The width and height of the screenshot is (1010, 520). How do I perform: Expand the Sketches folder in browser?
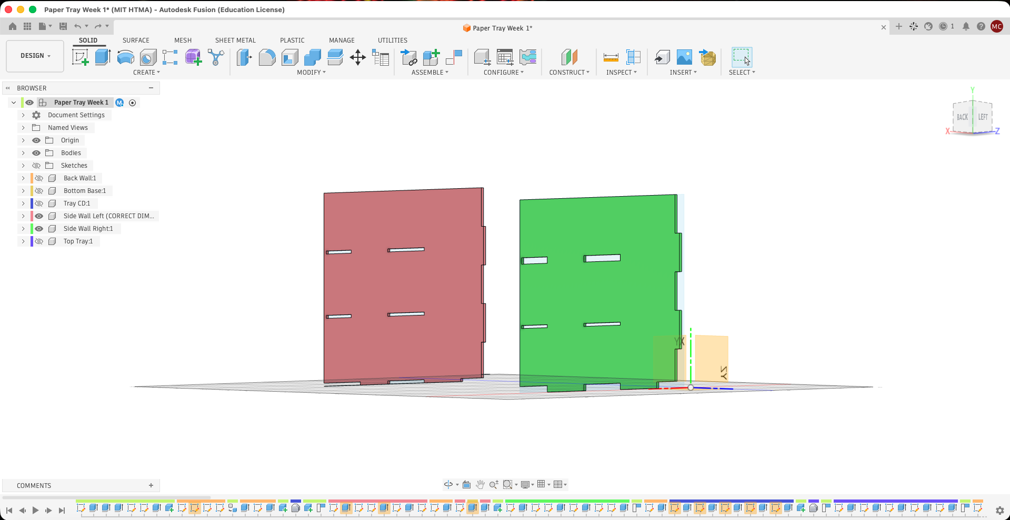coord(23,166)
